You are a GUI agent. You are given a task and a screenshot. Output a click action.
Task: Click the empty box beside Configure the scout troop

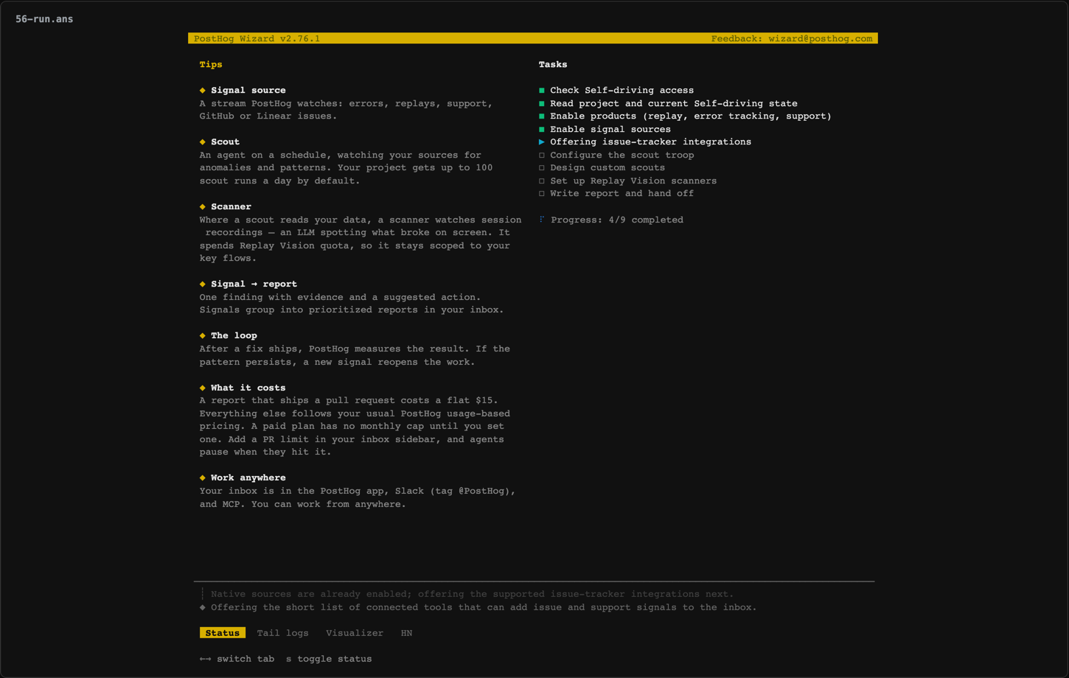tap(542, 155)
